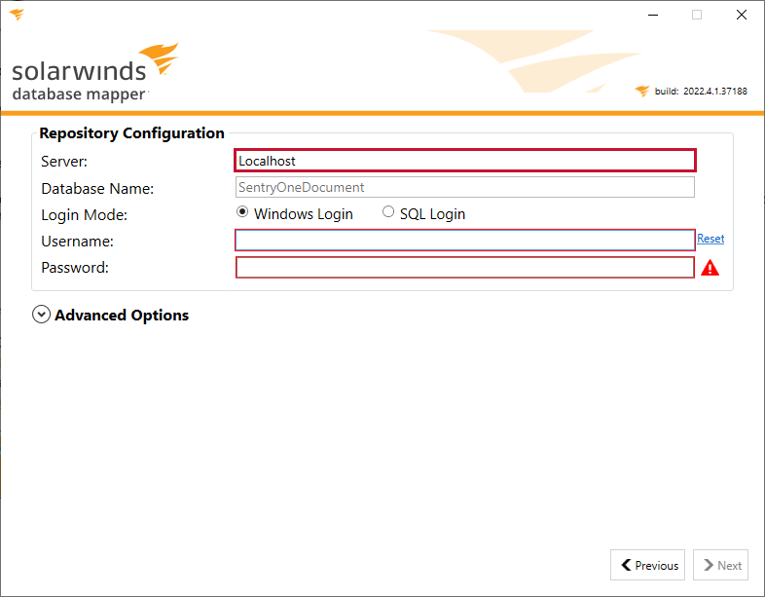The height and width of the screenshot is (597, 765).
Task: Click the Next button
Action: (720, 565)
